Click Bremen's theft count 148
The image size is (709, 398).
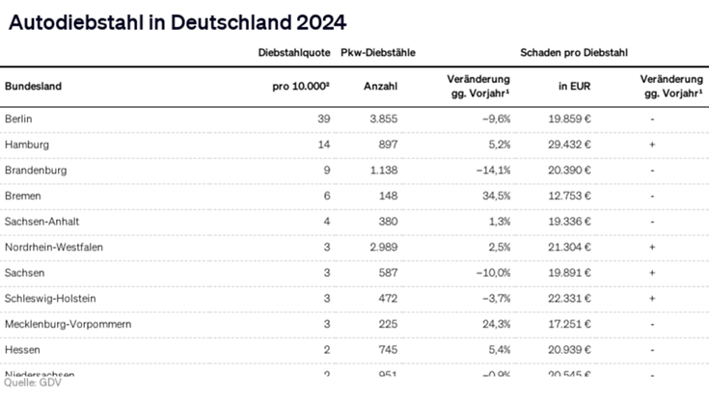388,196
